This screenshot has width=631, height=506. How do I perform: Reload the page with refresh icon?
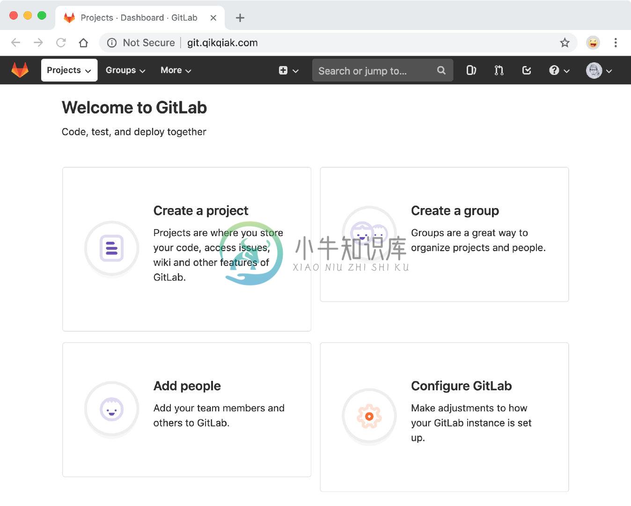[61, 43]
